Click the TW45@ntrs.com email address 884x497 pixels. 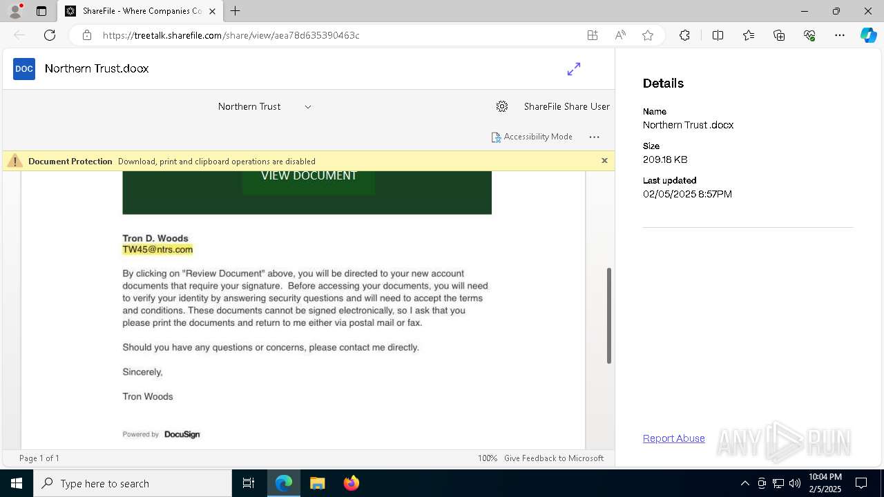coord(157,249)
